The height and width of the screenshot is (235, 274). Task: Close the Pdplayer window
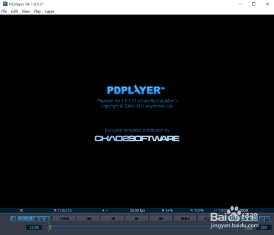(267, 4)
